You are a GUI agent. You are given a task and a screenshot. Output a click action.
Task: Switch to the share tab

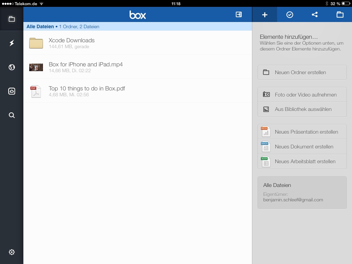pos(315,15)
